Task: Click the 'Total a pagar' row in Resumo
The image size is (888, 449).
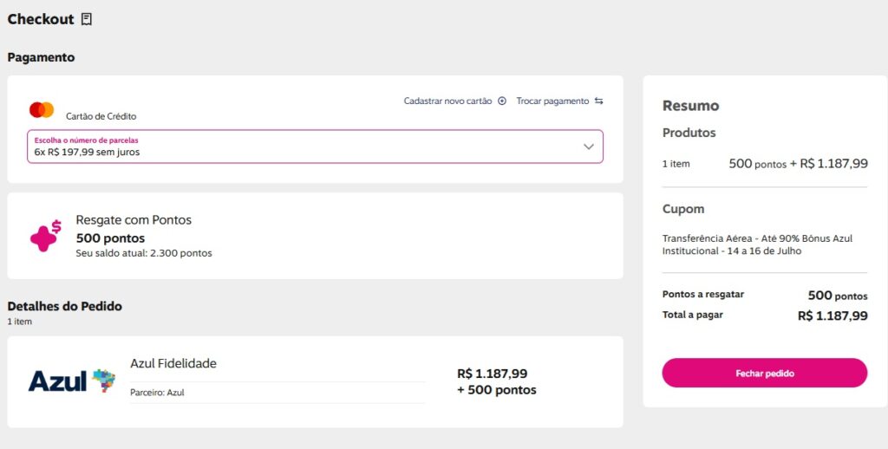Action: coord(764,316)
